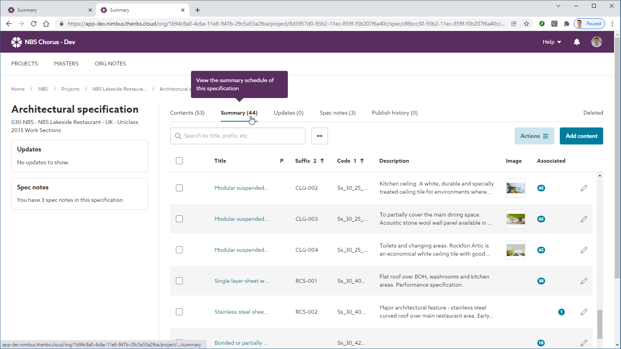The height and width of the screenshot is (349, 621).
Task: Open the notifications bell
Action: pyautogui.click(x=577, y=42)
